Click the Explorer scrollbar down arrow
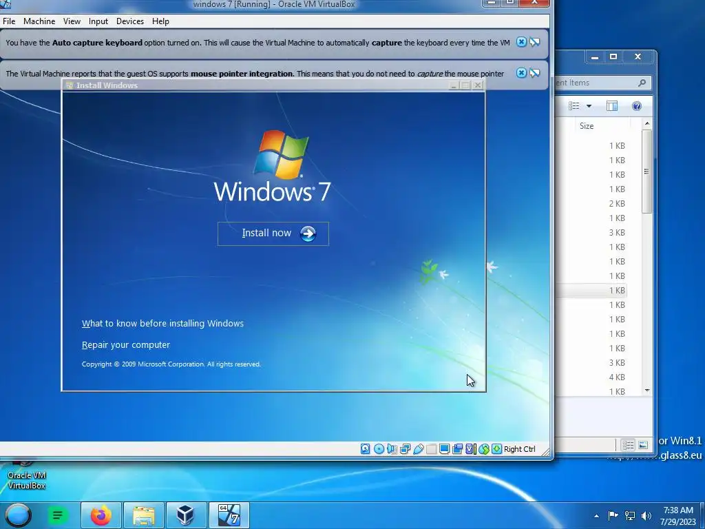Image resolution: width=705 pixels, height=529 pixels. pos(647,391)
